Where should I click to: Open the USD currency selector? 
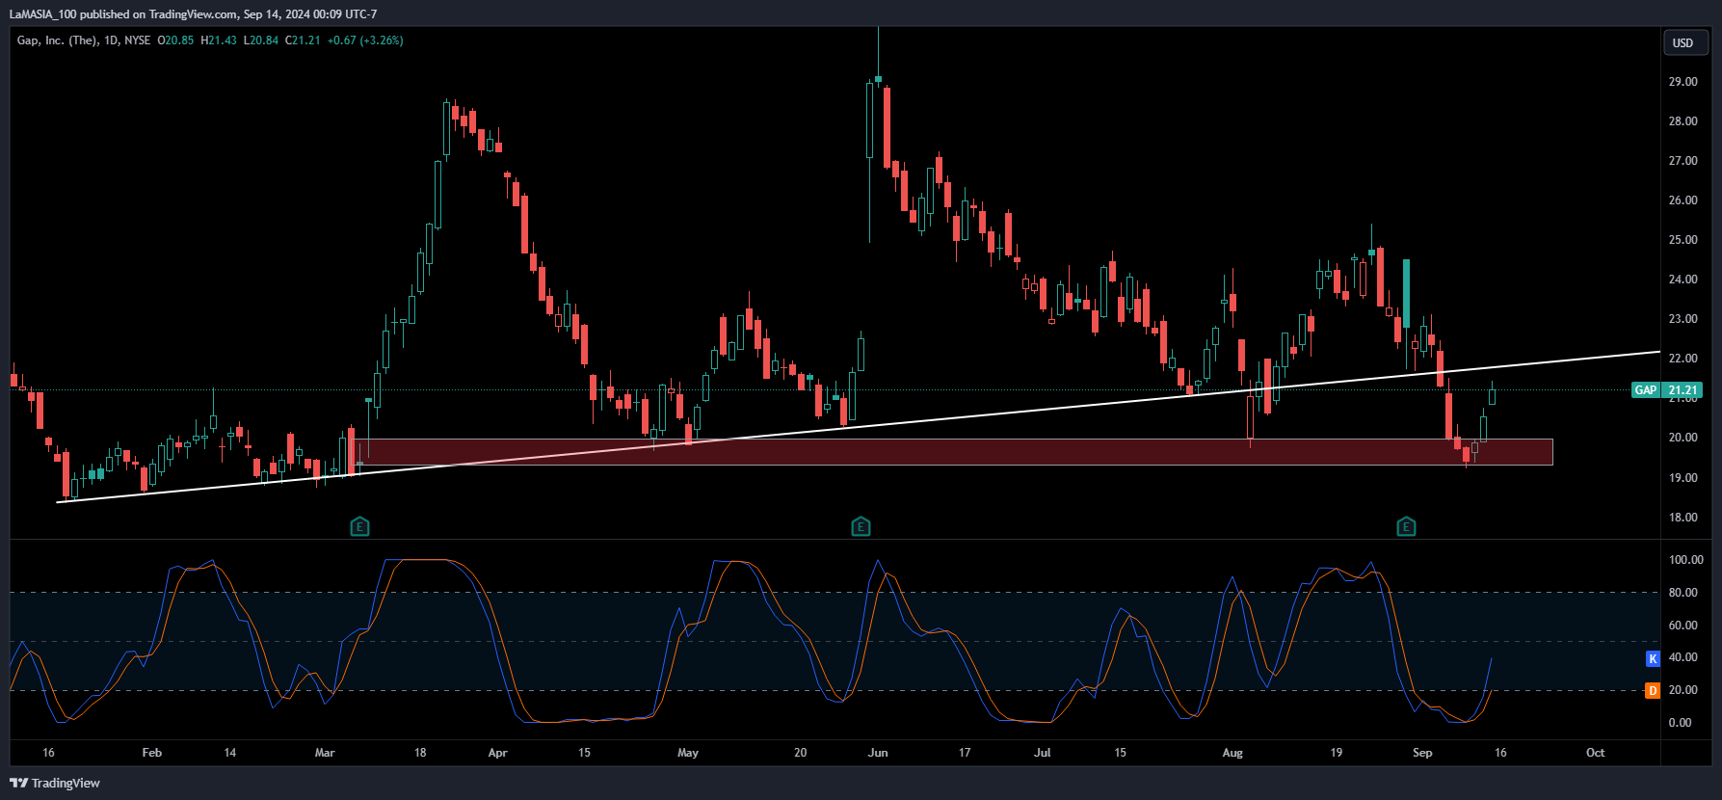tap(1685, 42)
